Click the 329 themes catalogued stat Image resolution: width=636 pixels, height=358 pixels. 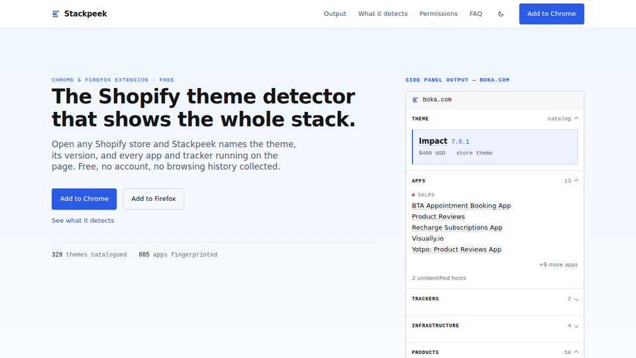coord(89,255)
